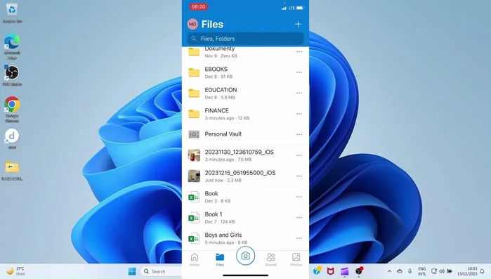This screenshot has height=279, width=491.
Task: Open the volume tray icon
Action: (442, 271)
